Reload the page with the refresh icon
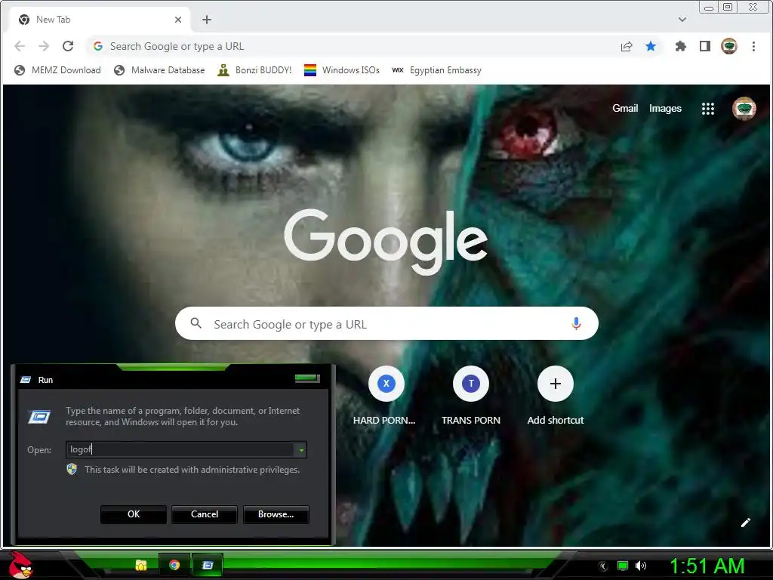Screen dimensions: 773x580 coord(68,46)
